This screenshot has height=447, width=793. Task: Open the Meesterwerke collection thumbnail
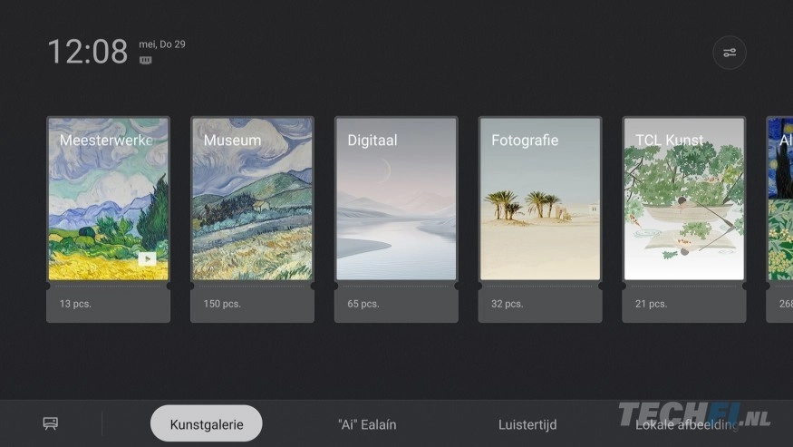(108, 199)
